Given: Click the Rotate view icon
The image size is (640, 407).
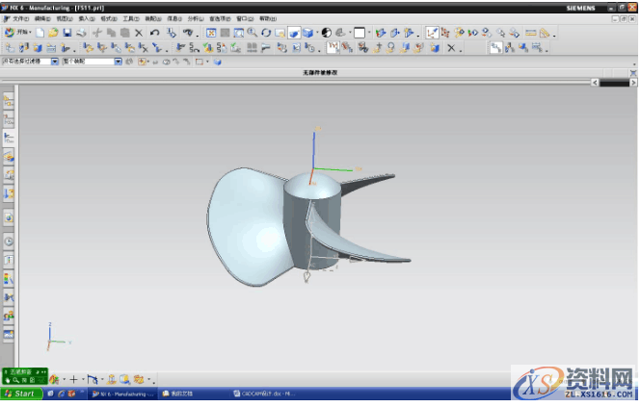Looking at the screenshot, I should pos(266,33).
